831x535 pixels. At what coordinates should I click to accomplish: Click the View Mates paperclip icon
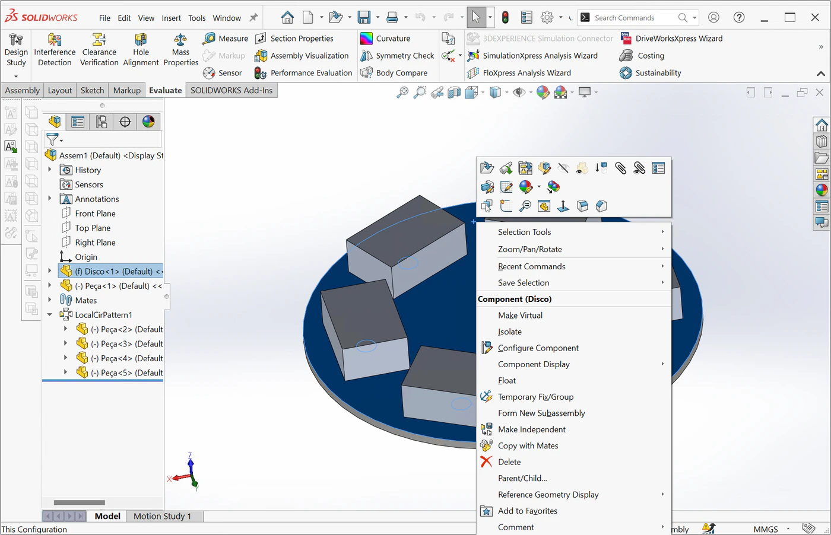[620, 168]
